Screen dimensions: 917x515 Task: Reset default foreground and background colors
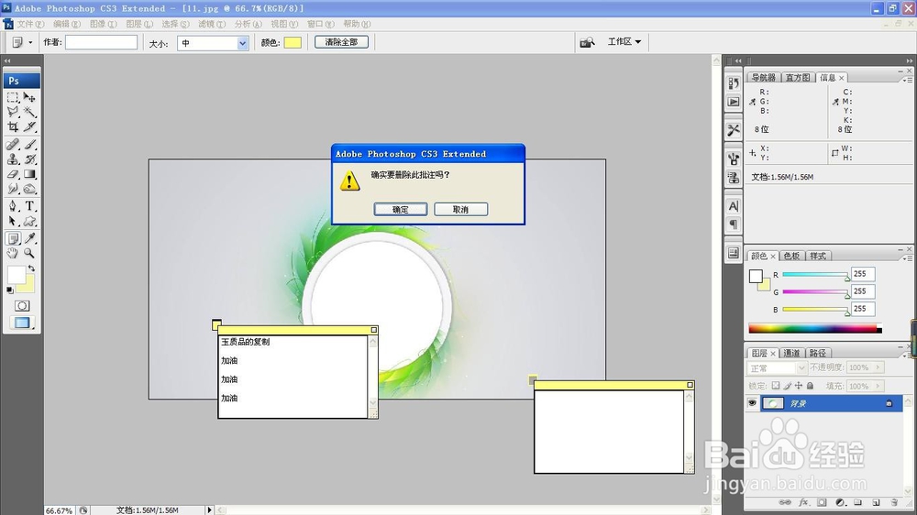9,290
